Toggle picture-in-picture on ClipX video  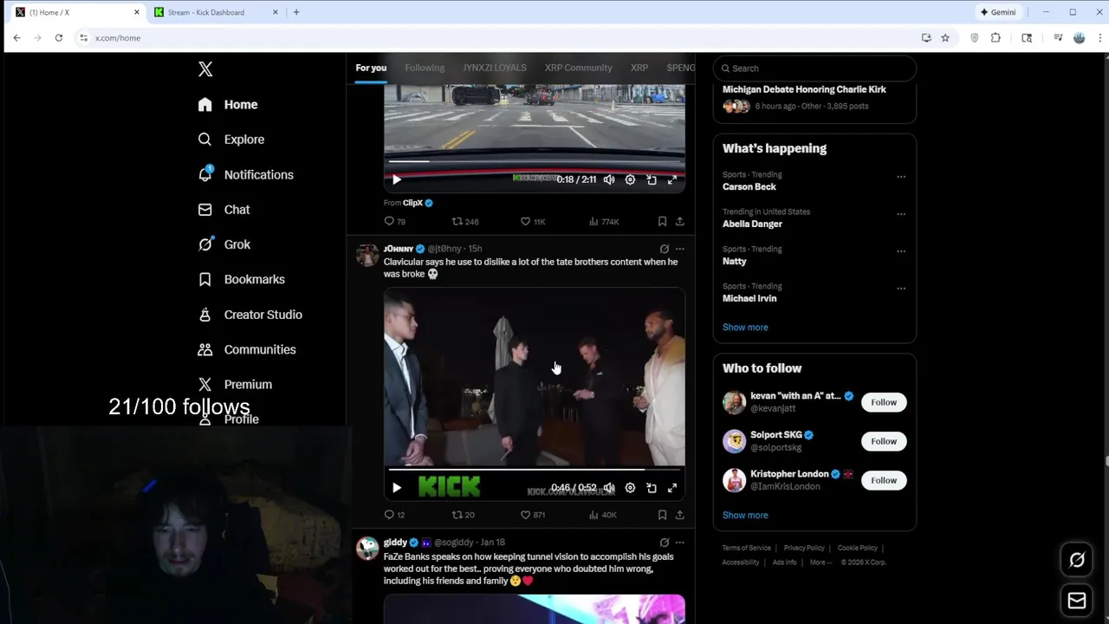pyautogui.click(x=652, y=179)
